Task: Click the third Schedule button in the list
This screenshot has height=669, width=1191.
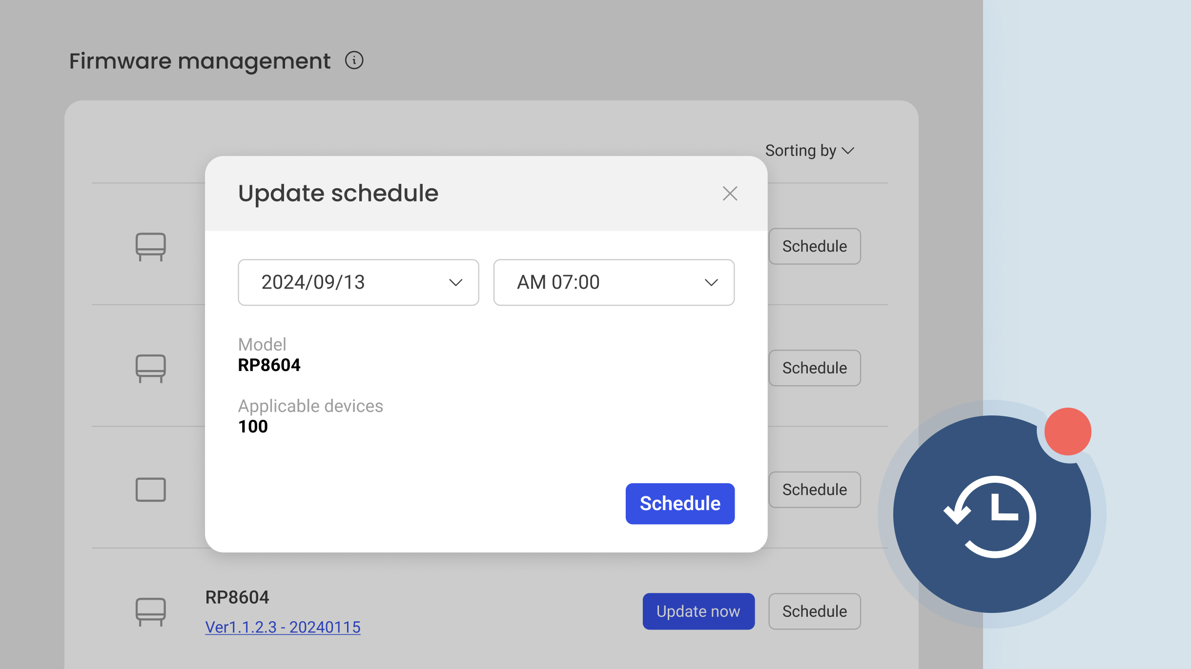Action: point(814,490)
